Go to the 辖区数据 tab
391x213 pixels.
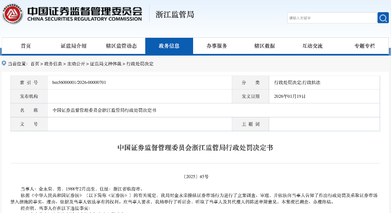(264, 46)
